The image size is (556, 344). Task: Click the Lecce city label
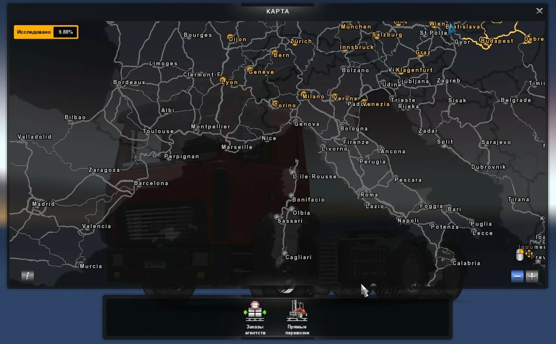pos(483,233)
